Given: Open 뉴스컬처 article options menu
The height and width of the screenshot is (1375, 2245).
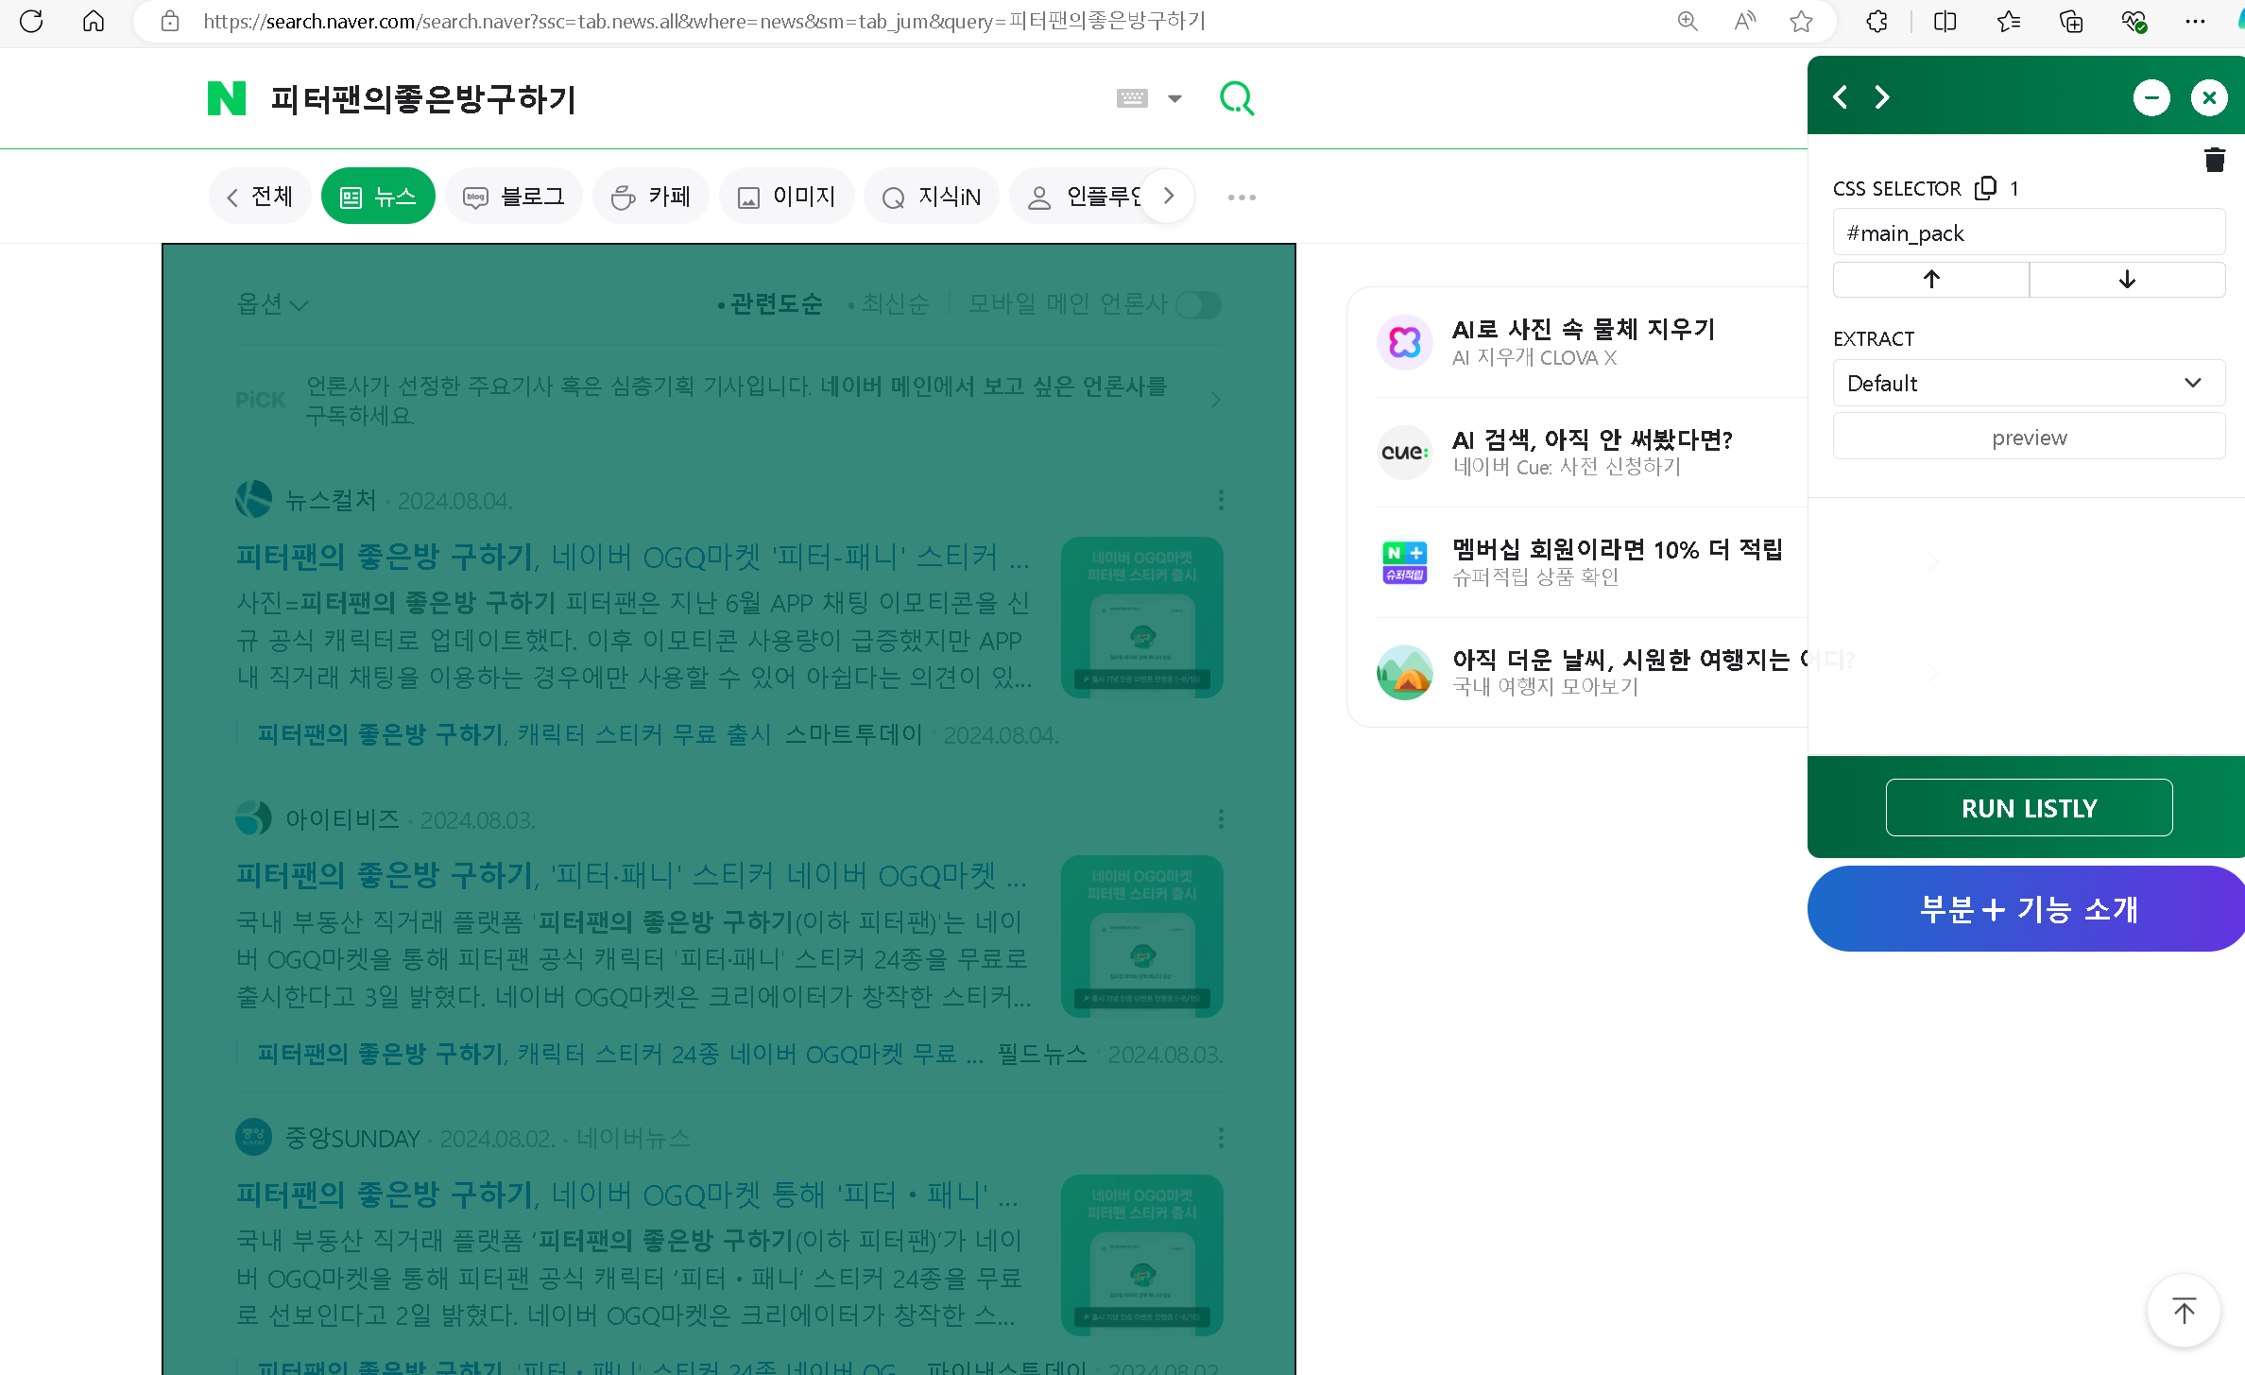Looking at the screenshot, I should (1221, 500).
